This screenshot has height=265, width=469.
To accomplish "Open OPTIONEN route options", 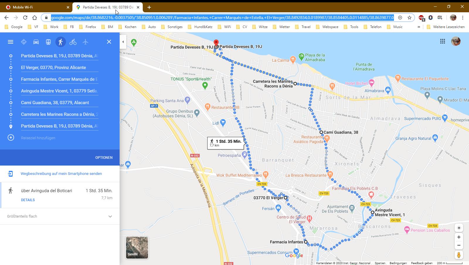I will click(104, 158).
